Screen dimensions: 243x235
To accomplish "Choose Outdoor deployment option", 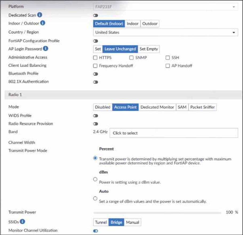I will tap(150, 24).
